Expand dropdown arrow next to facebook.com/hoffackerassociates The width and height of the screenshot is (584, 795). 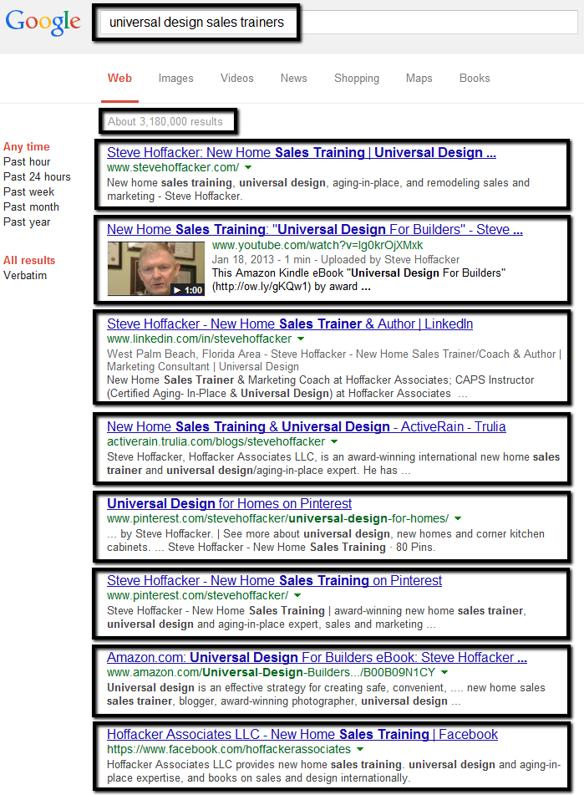click(x=360, y=749)
